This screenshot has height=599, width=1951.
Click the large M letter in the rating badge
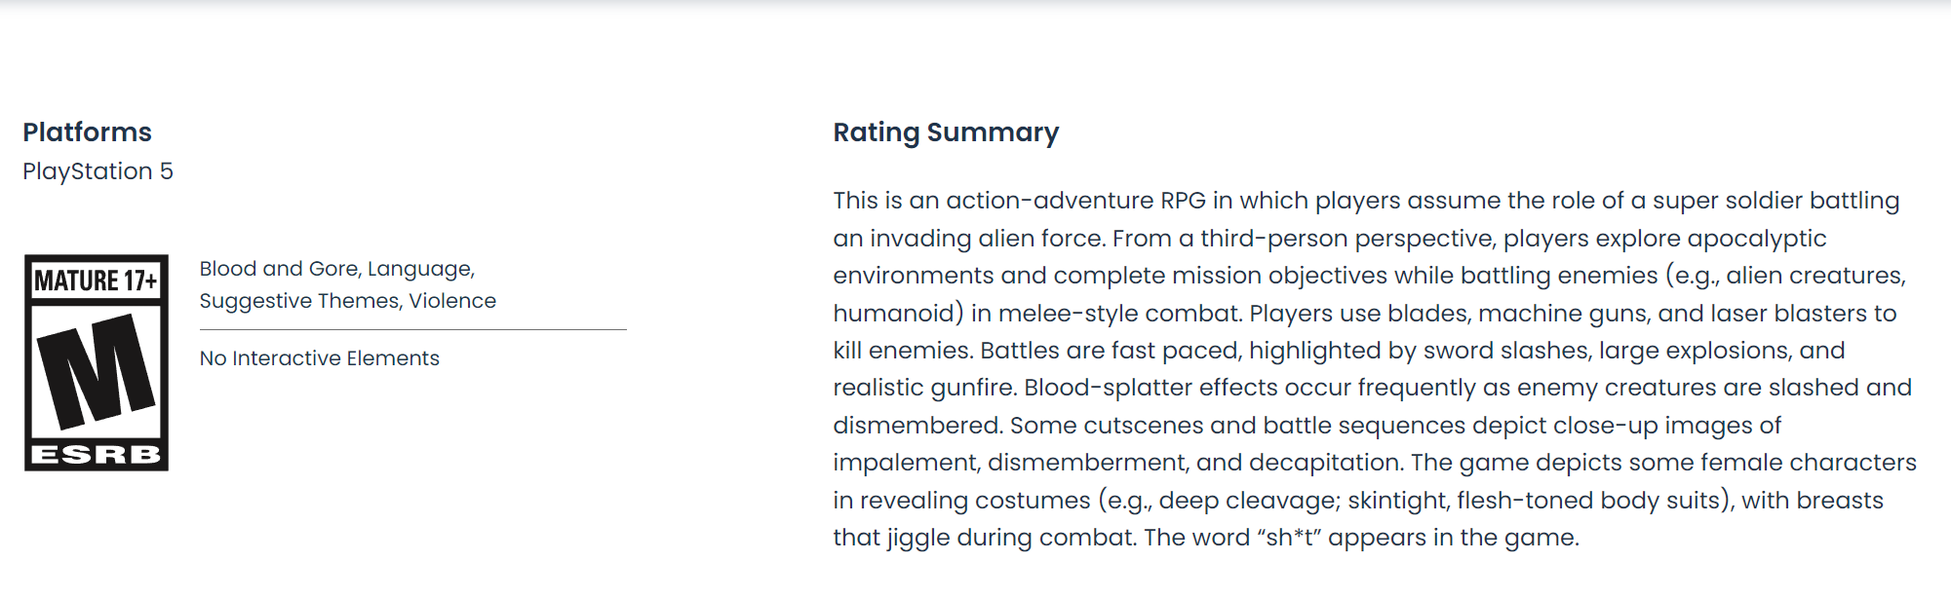tap(96, 372)
